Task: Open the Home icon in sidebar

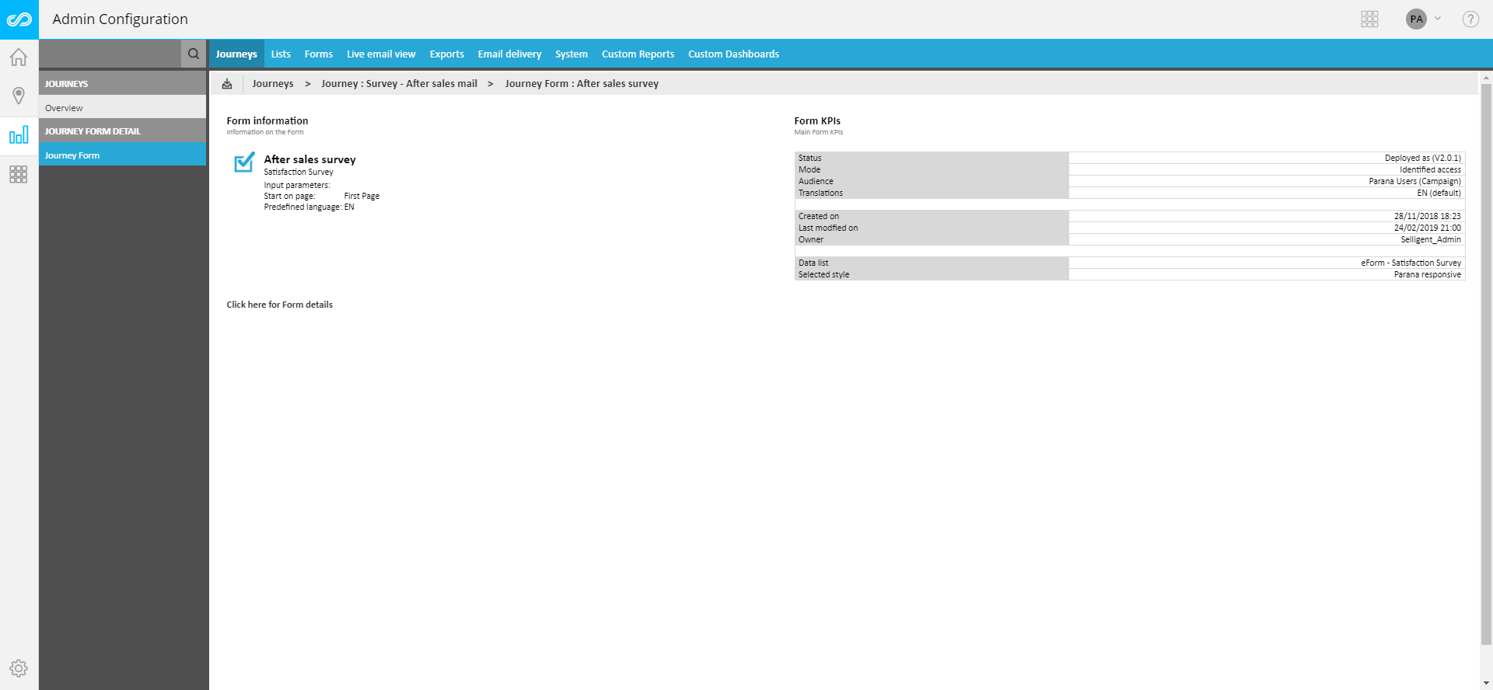Action: click(19, 57)
